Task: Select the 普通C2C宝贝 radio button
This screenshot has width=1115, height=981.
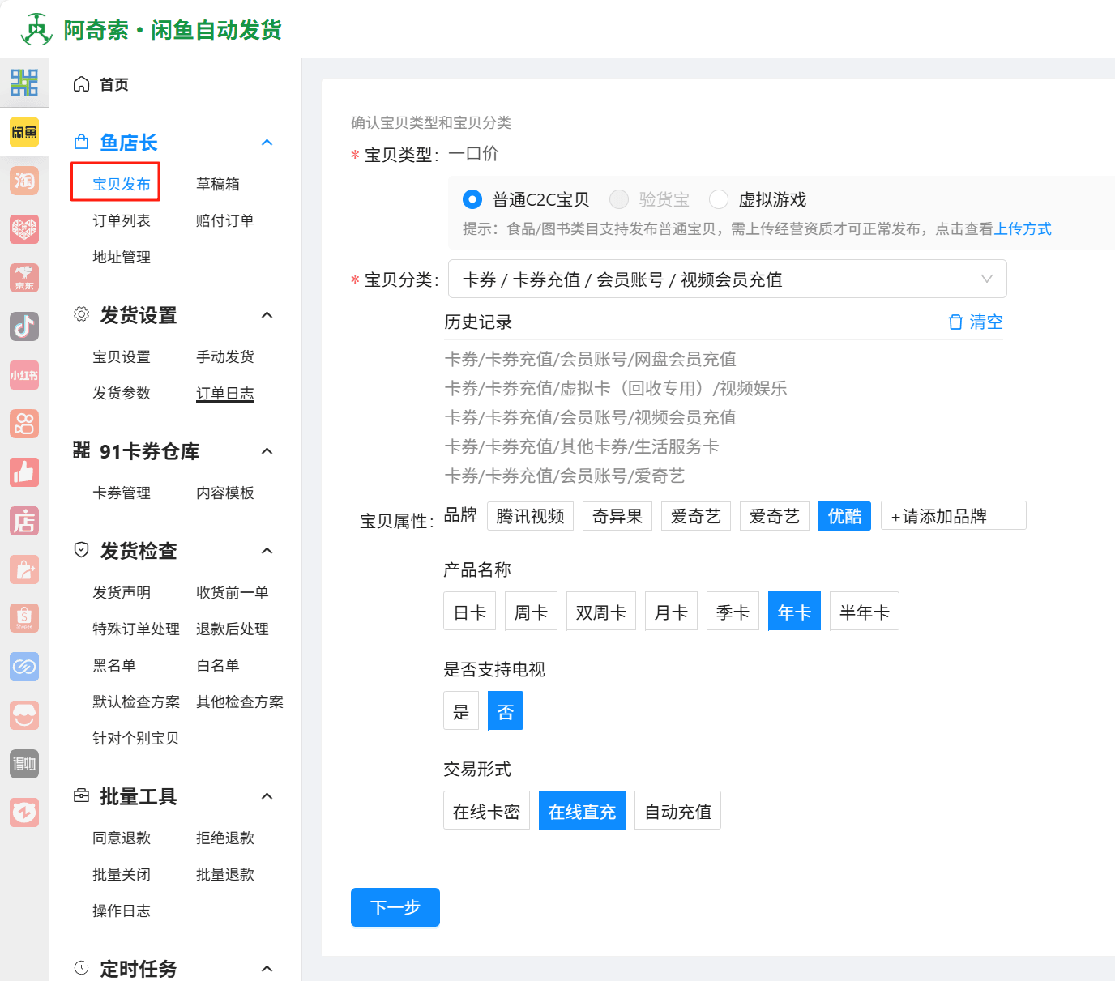Action: coord(472,198)
